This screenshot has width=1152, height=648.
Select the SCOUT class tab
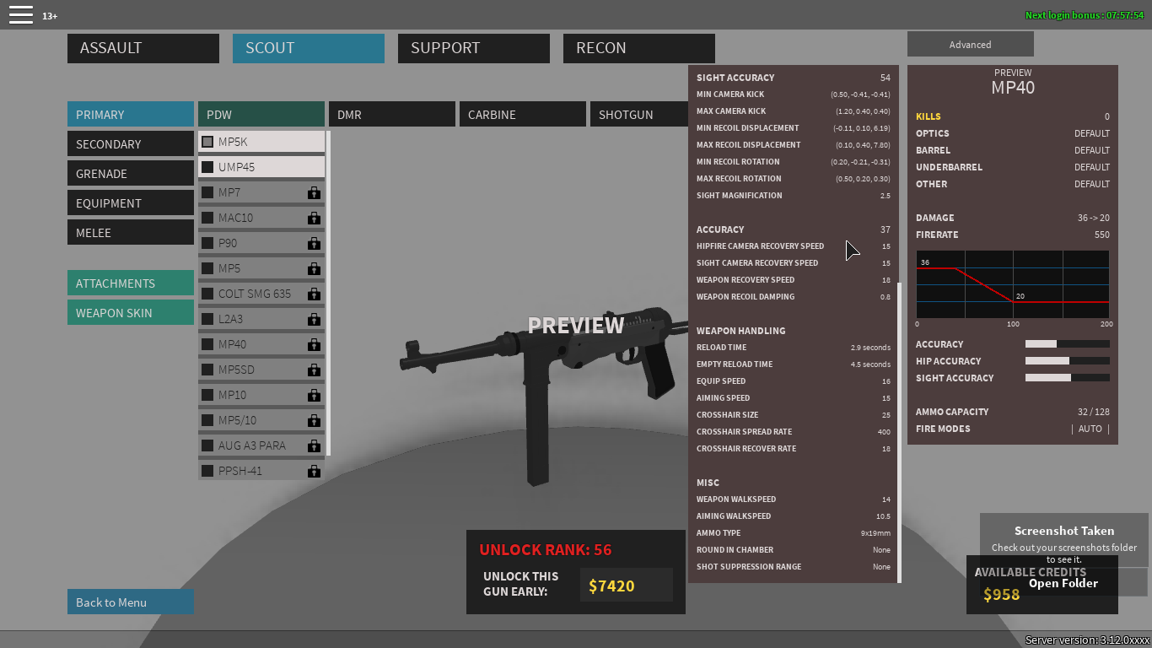(x=309, y=48)
